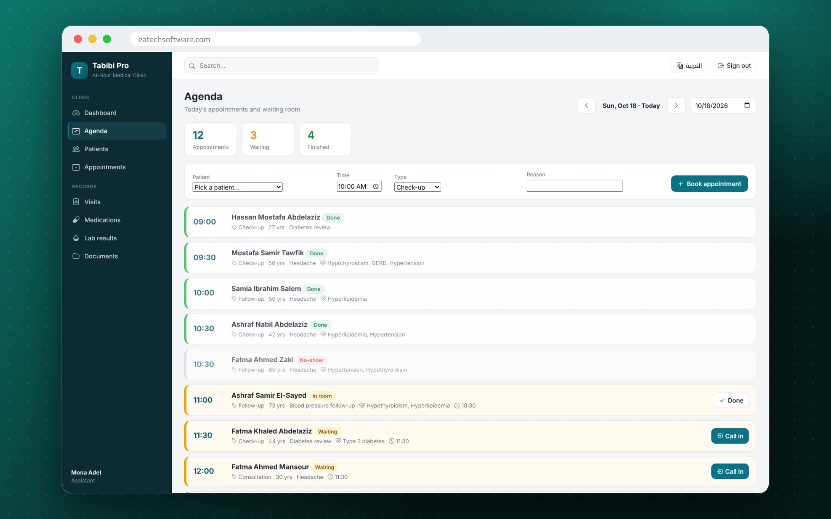
Task: Open the Type Check-up dropdown
Action: click(418, 187)
